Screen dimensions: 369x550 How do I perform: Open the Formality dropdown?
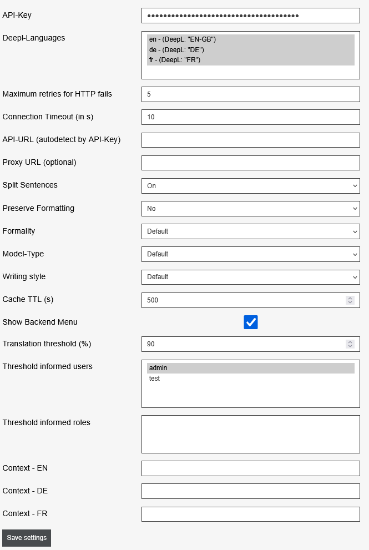point(250,231)
